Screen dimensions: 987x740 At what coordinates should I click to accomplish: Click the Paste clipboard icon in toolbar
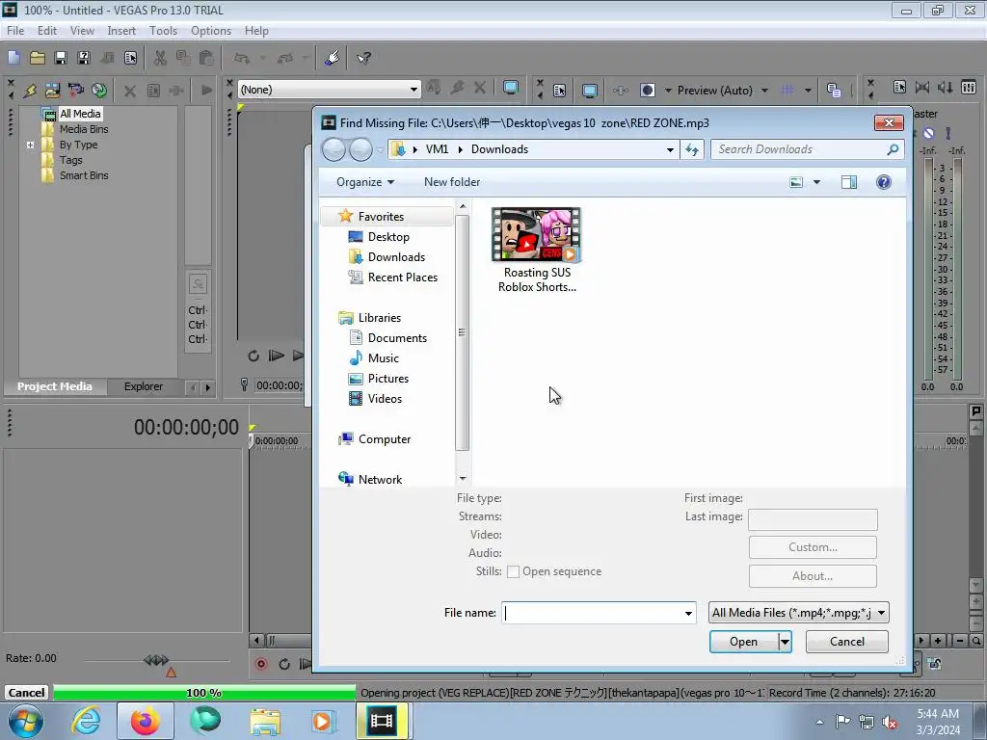point(206,58)
